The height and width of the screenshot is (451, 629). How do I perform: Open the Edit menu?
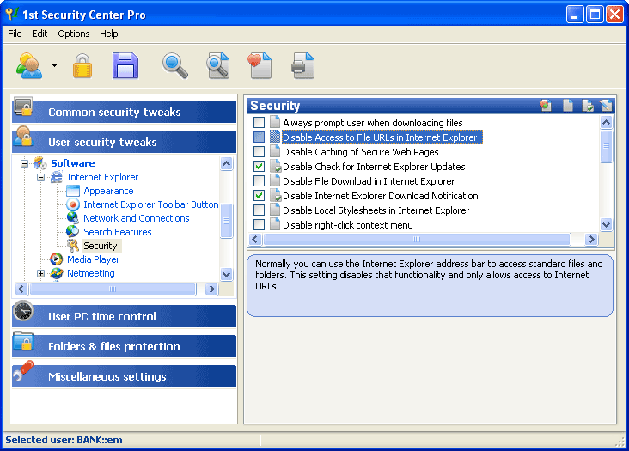tap(40, 34)
